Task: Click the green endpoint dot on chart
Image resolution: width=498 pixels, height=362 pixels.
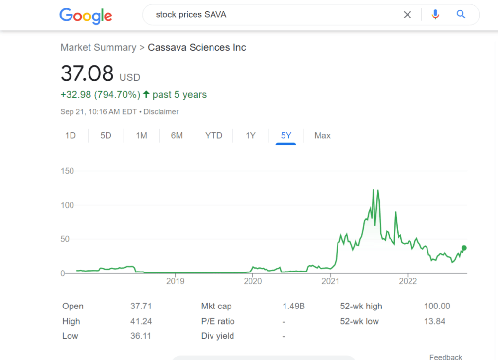Action: tap(464, 248)
